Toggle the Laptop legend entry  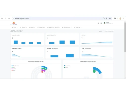[13, 67]
